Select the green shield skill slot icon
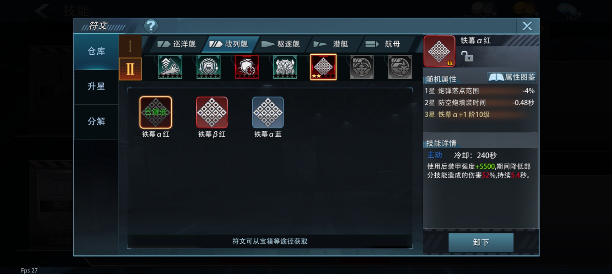 coord(208,67)
